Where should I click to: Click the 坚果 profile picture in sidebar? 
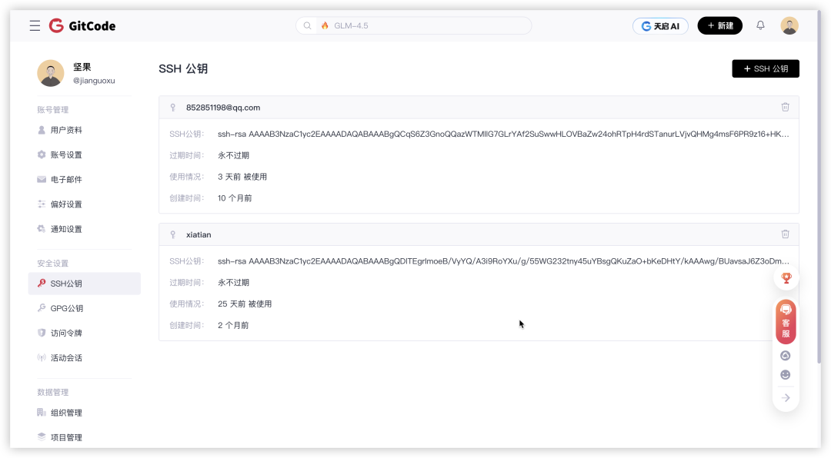click(50, 73)
